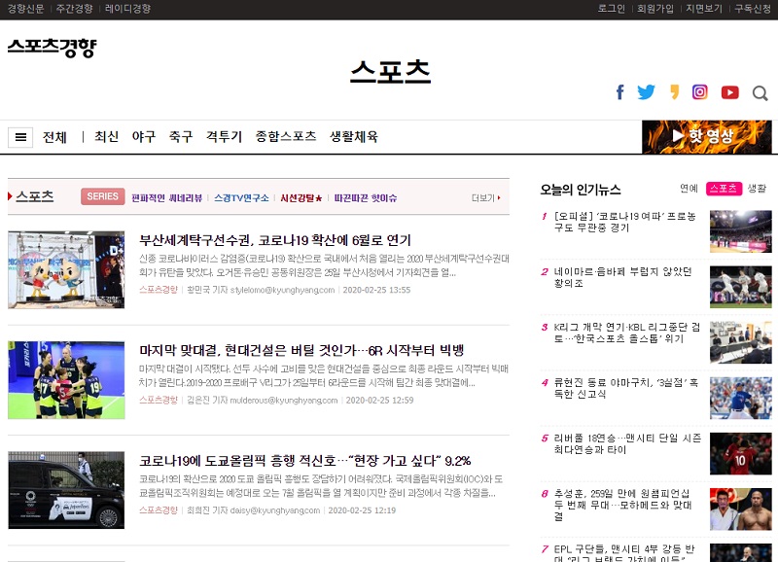778x562 pixels.
Task: Switch popular news to 생활 tab
Action: click(757, 189)
